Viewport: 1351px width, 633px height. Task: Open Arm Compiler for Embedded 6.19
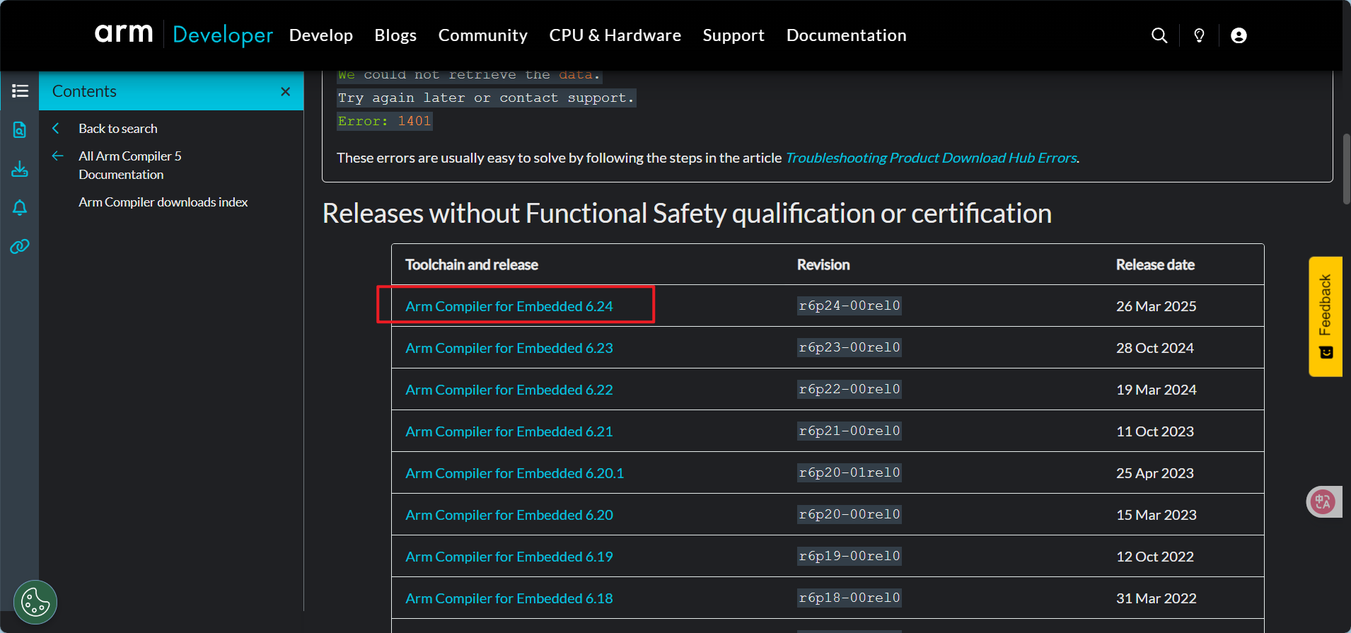pos(509,557)
